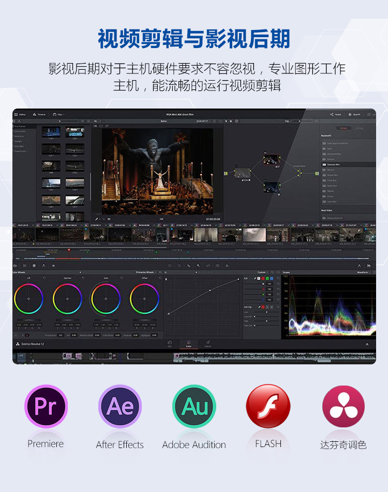Select lower corrector node 03
The height and width of the screenshot is (492, 388).
(x=272, y=187)
